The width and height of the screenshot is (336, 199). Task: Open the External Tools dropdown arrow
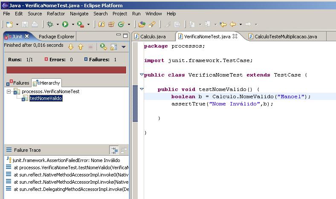[88, 25]
